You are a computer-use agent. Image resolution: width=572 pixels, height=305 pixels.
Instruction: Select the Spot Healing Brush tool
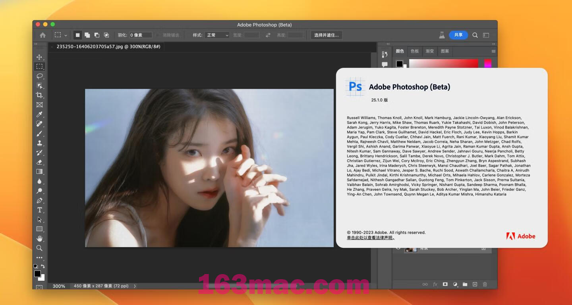click(x=39, y=124)
